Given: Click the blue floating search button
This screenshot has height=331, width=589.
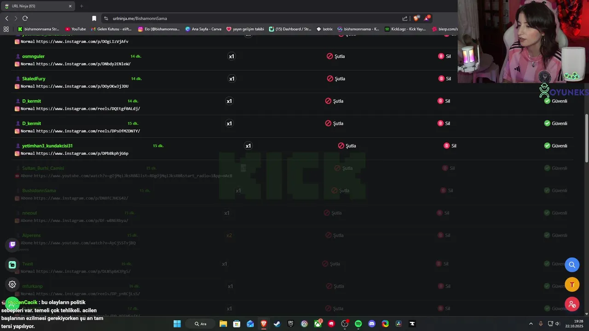Looking at the screenshot, I should coord(572,265).
